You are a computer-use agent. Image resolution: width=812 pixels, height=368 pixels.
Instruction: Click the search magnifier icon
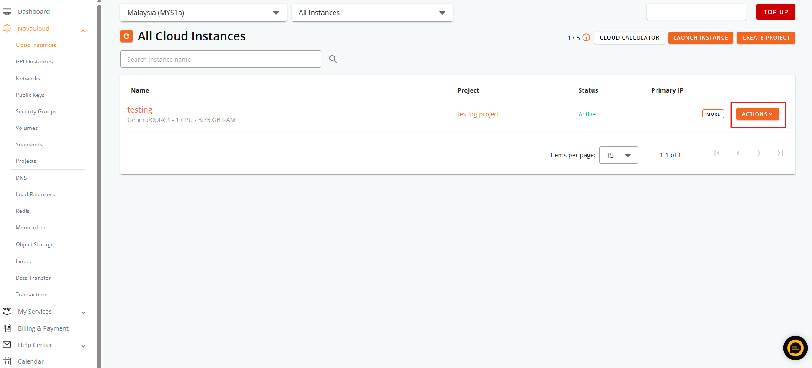tap(333, 59)
